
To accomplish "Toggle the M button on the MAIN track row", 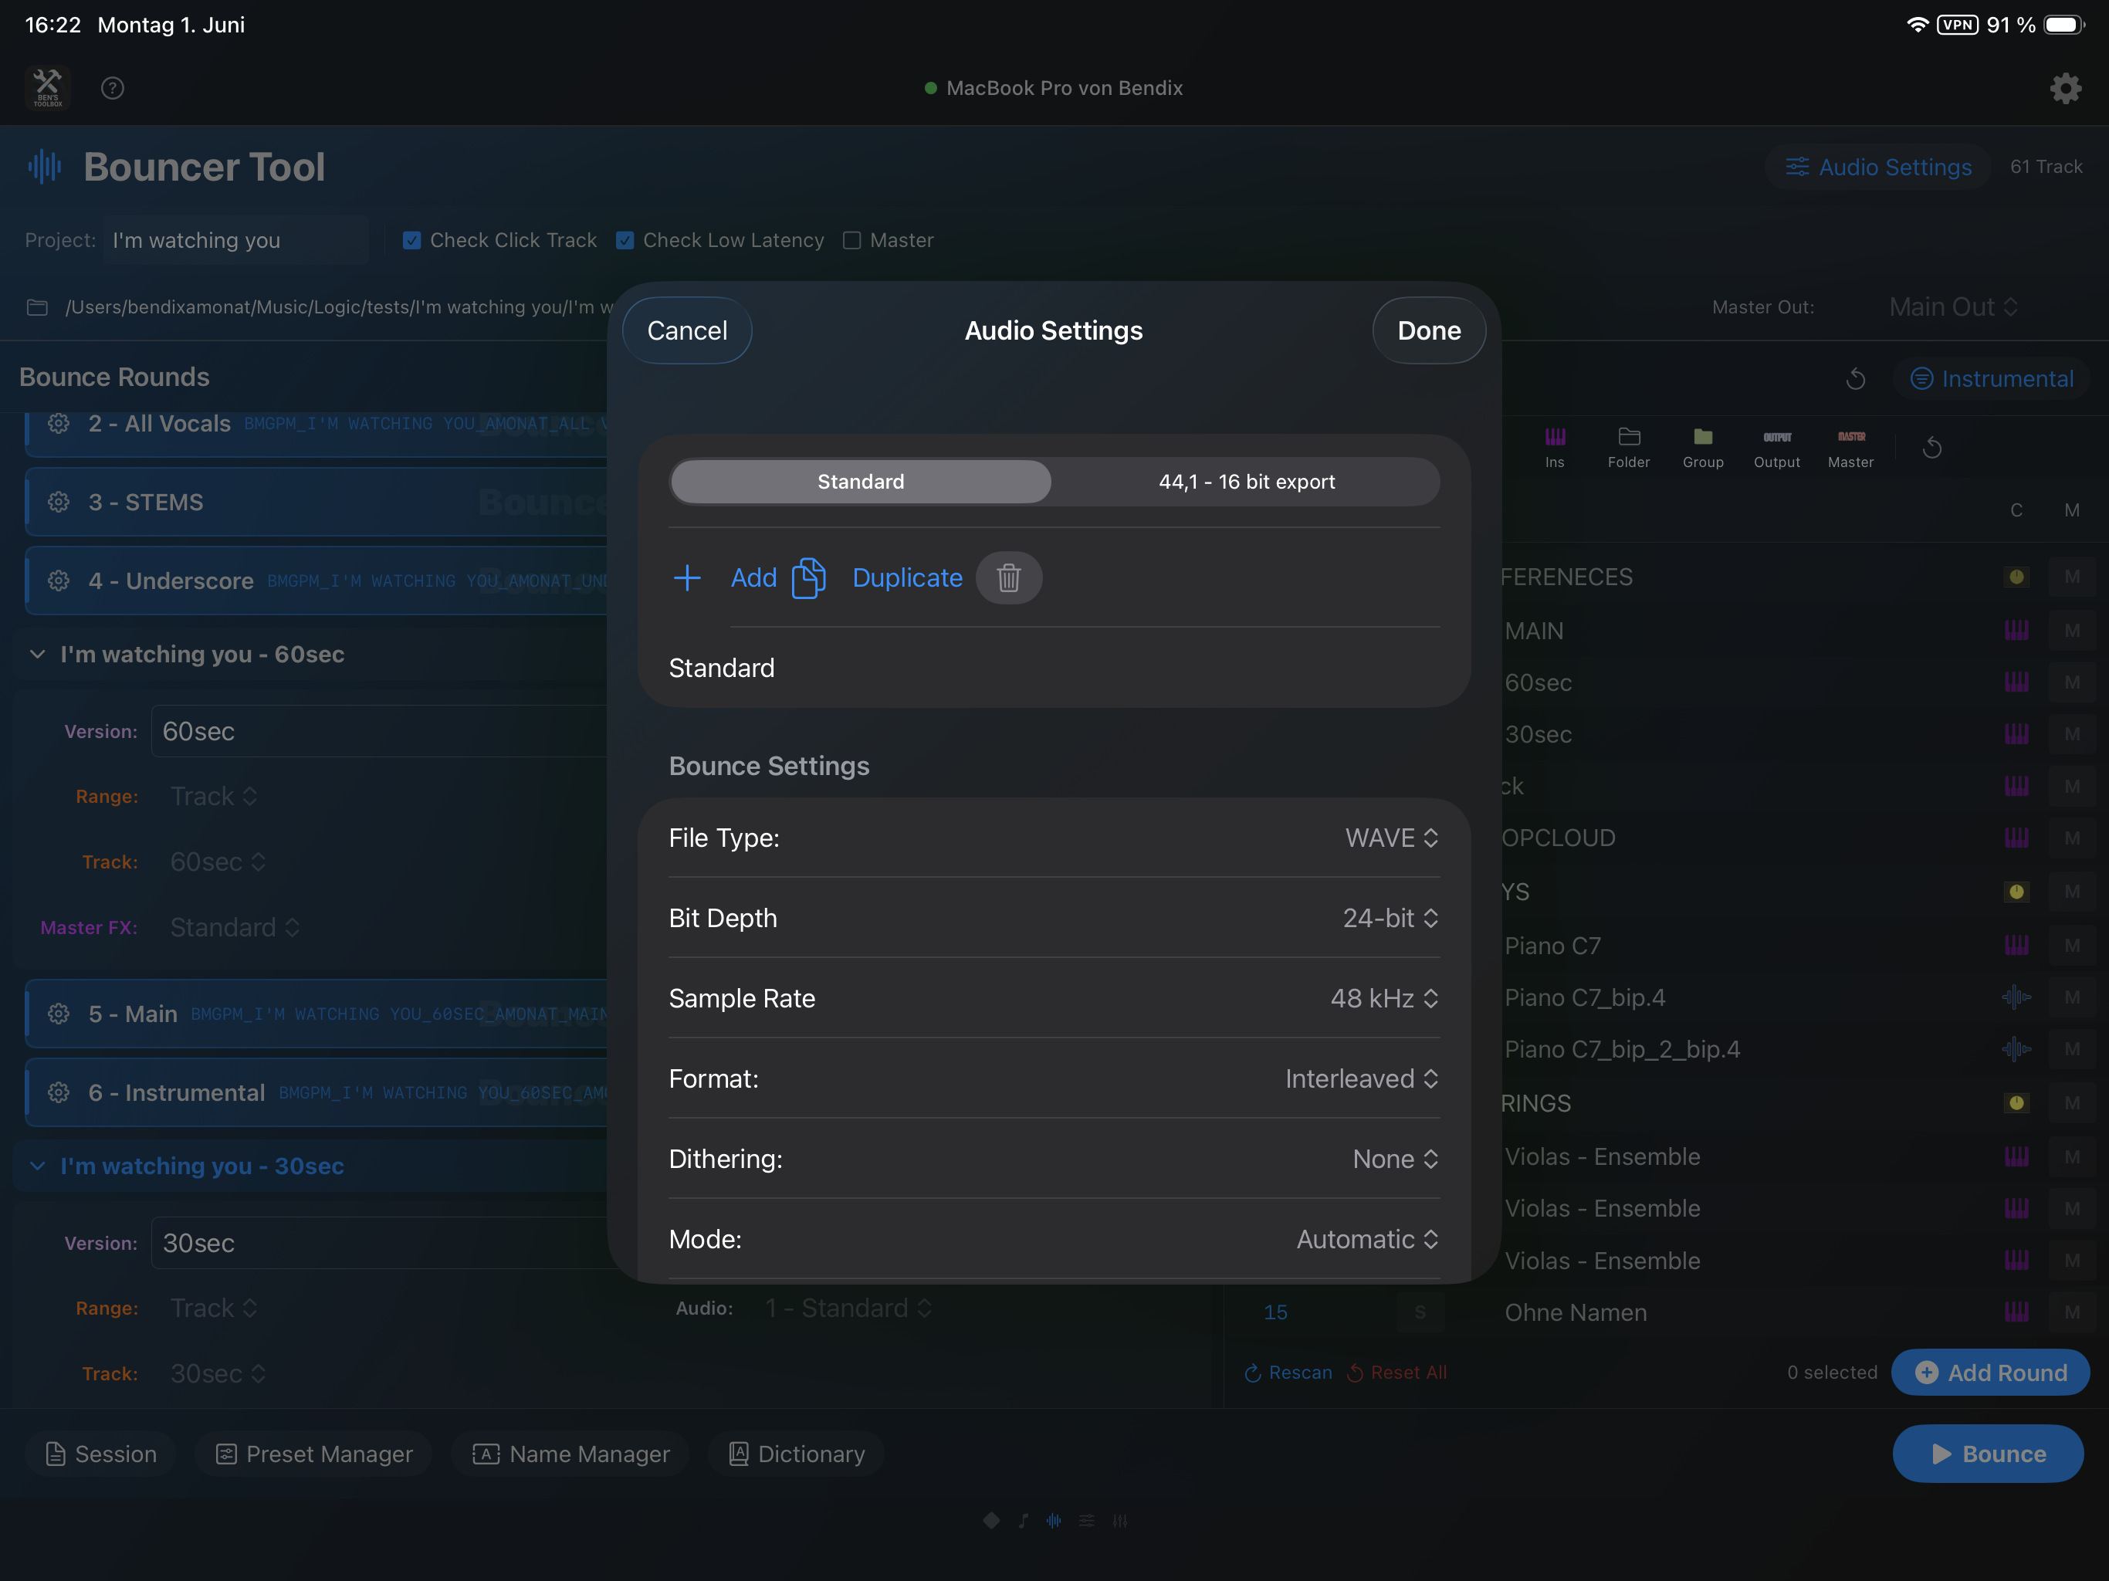I will click(x=2072, y=631).
